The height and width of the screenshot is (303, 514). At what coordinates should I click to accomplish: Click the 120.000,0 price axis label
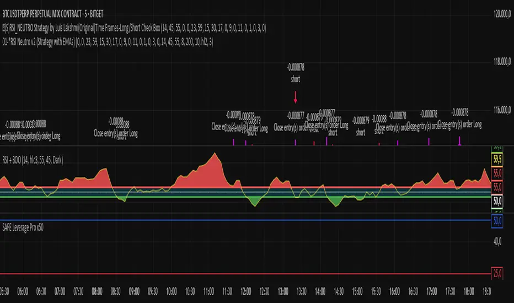pyautogui.click(x=502, y=14)
